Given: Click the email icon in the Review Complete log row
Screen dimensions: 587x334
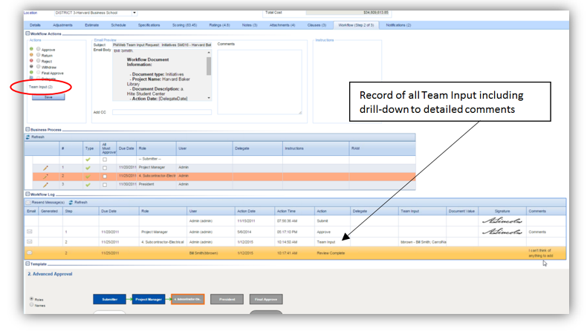Looking at the screenshot, I should point(30,253).
